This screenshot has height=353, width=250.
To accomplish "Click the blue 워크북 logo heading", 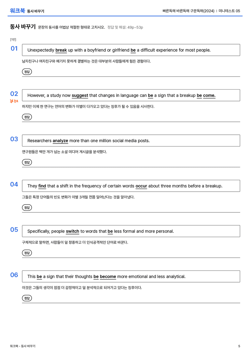I will pos(17,11).
